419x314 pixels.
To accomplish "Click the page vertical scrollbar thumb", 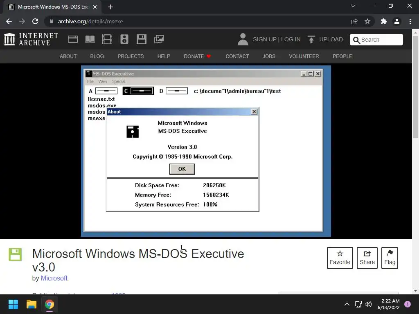I will click(x=415, y=87).
